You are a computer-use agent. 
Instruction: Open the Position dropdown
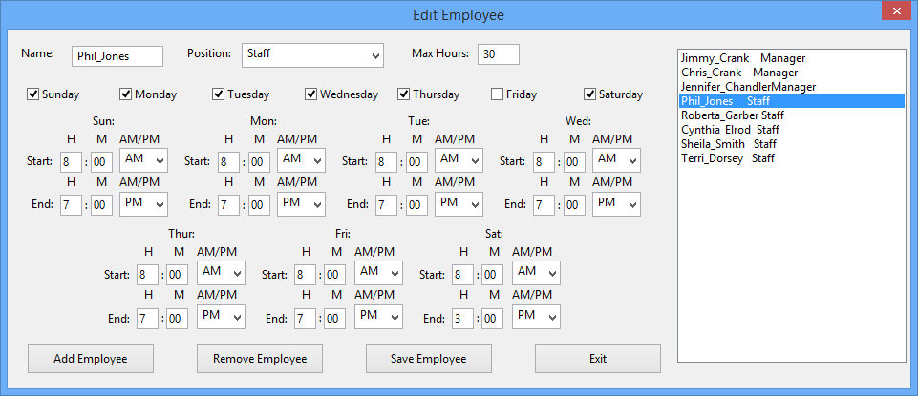(312, 55)
